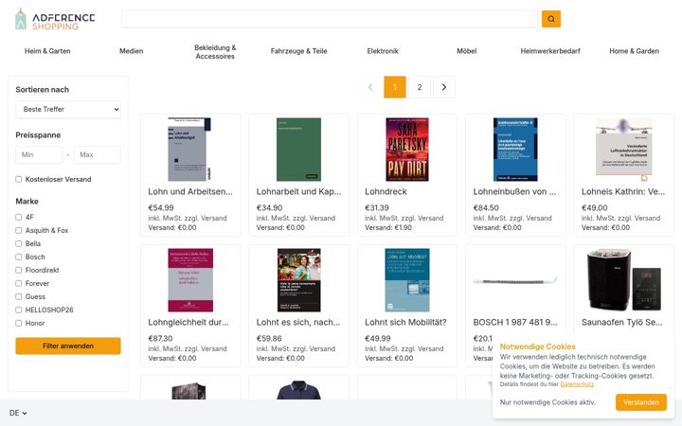Follow the Datenschutz link in cookie banner

coord(577,384)
